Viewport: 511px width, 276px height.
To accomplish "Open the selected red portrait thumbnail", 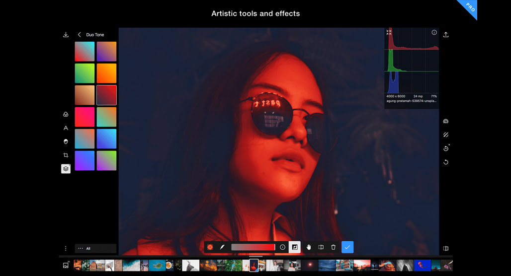I will click(254, 266).
